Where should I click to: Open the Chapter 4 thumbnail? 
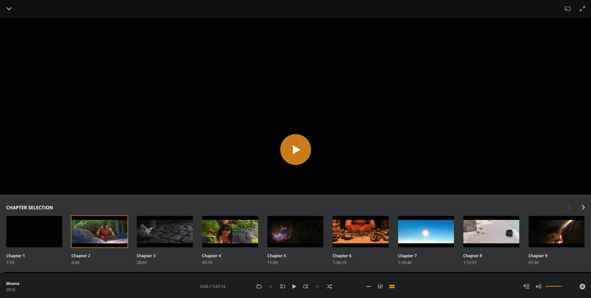[x=230, y=232]
